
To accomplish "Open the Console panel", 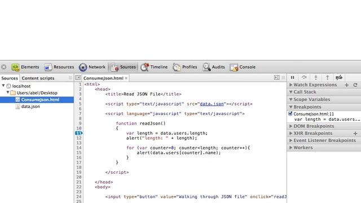I will [x=243, y=67].
